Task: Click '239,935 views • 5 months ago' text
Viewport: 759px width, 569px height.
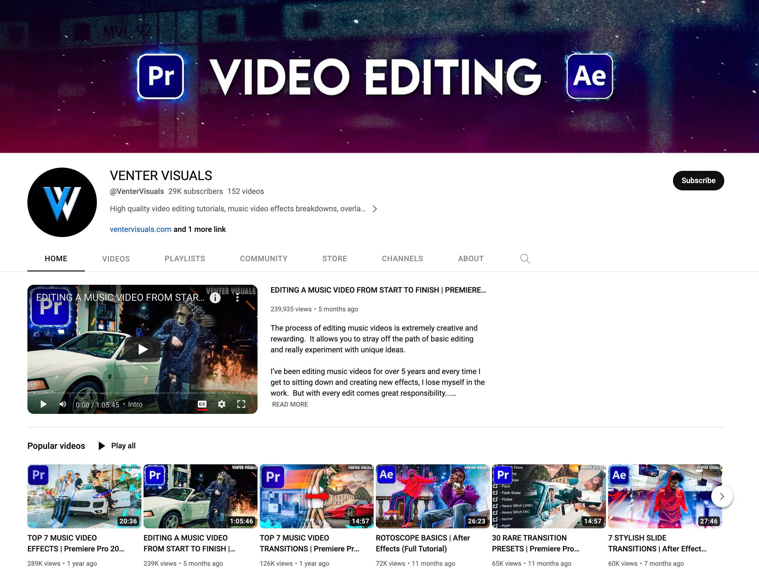Action: (x=314, y=309)
